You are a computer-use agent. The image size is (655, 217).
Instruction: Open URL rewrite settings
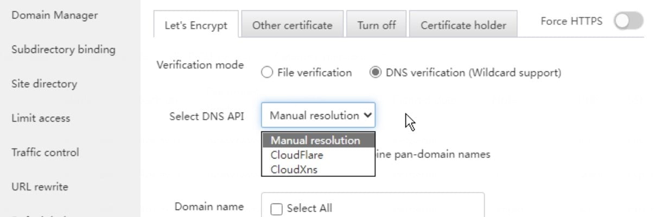(x=40, y=187)
